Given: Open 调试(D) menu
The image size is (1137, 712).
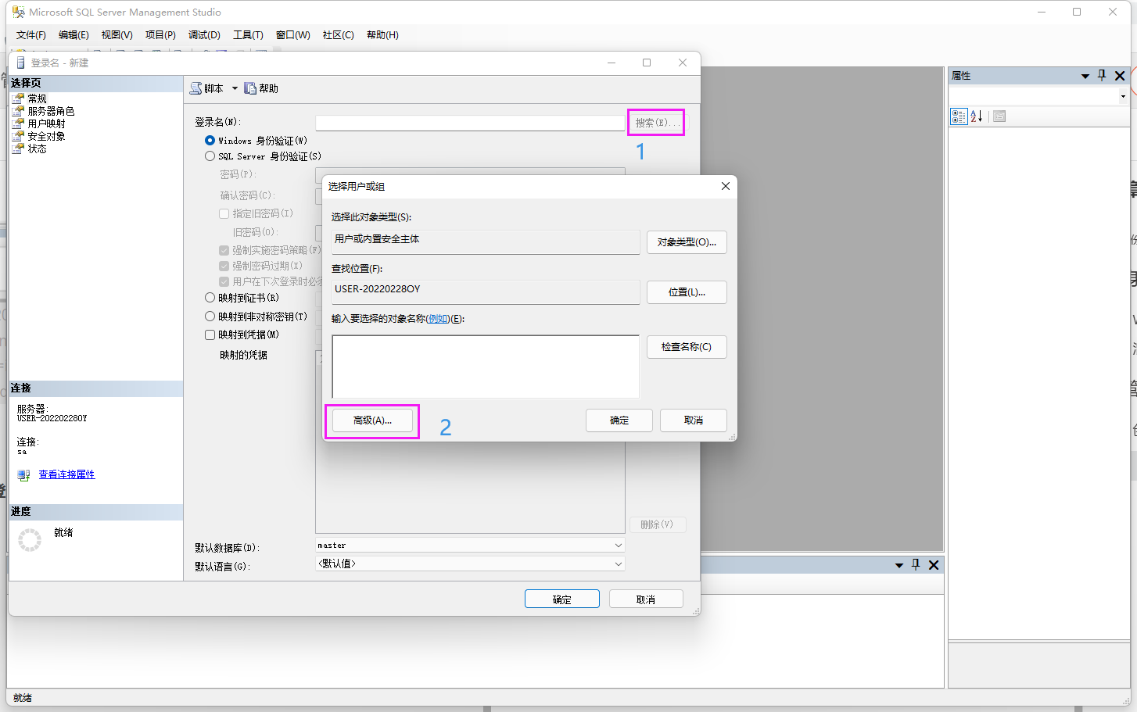Looking at the screenshot, I should 204,35.
